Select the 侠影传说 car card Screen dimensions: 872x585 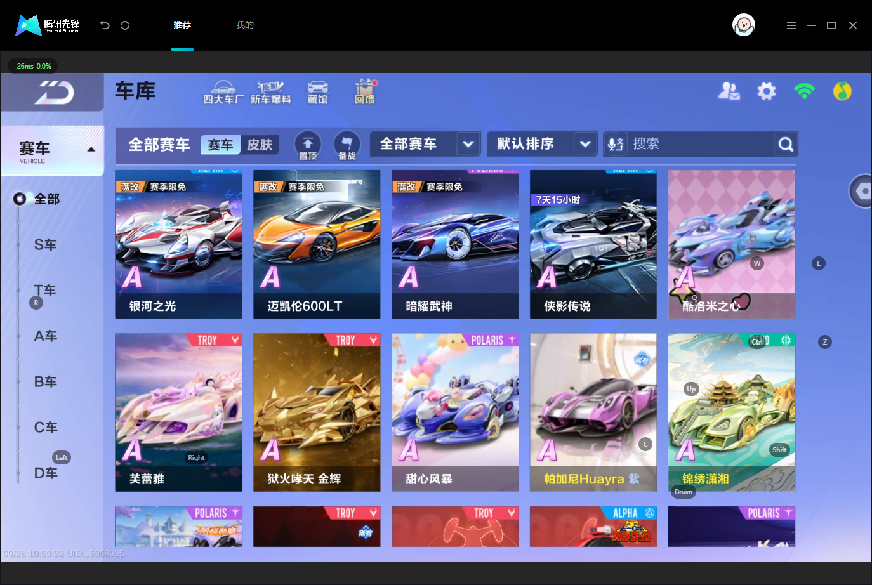[593, 244]
